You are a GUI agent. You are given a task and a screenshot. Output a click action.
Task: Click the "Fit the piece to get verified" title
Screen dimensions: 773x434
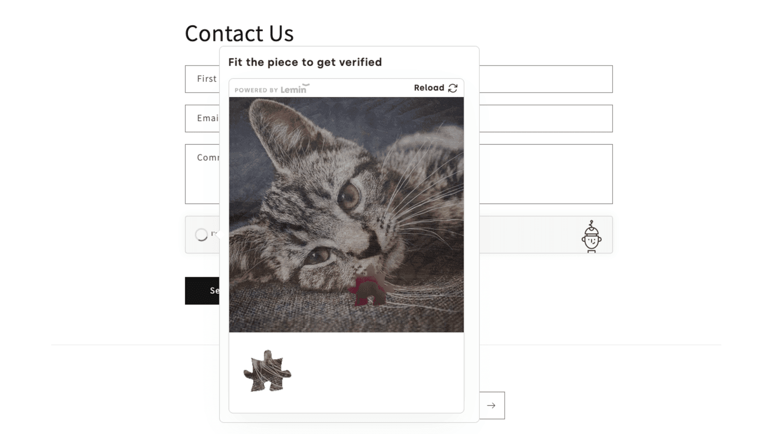click(x=305, y=62)
